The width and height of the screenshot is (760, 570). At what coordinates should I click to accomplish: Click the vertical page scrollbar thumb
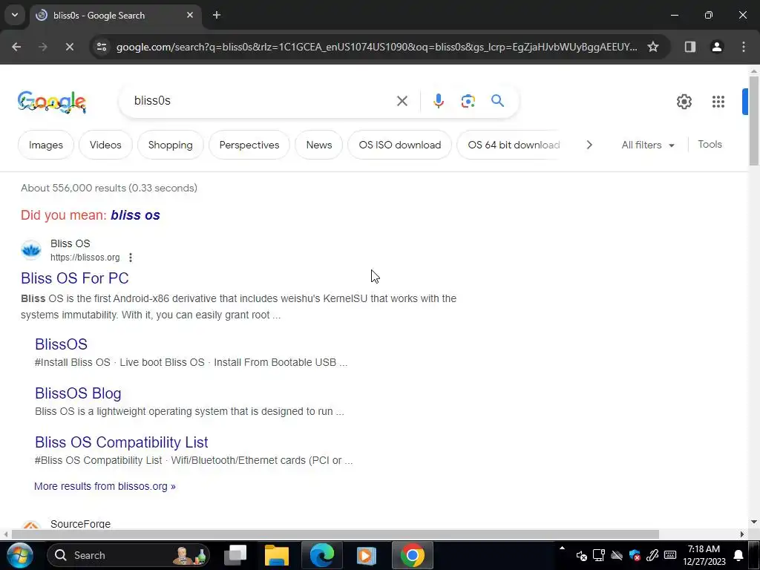(x=754, y=121)
